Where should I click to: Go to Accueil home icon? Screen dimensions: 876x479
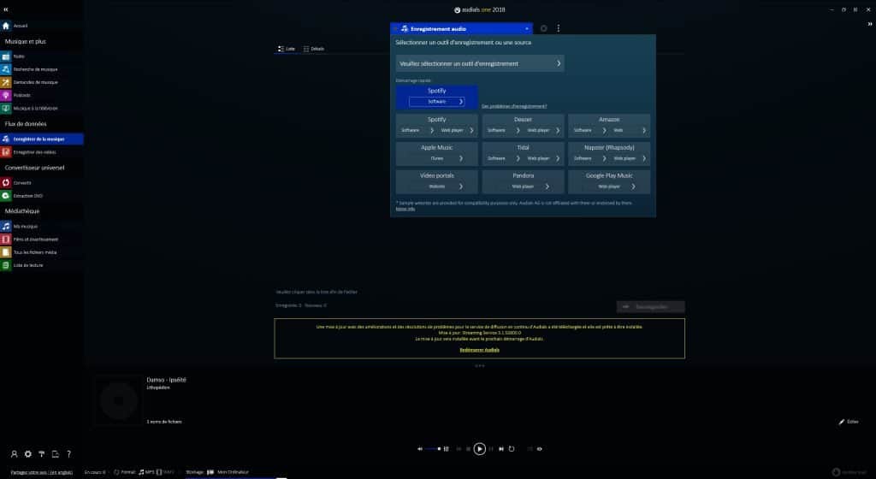click(x=6, y=26)
